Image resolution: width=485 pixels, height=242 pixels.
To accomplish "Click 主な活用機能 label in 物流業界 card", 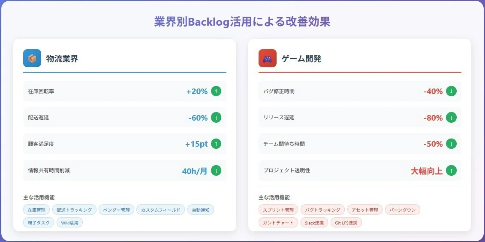I will tap(39, 197).
